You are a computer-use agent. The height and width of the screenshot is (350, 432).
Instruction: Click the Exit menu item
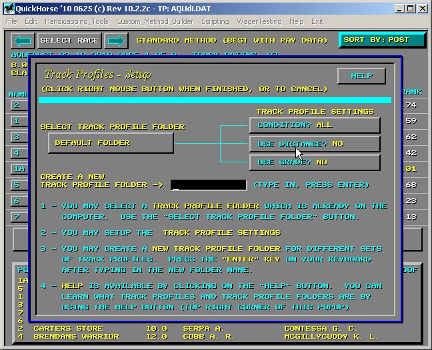(317, 21)
